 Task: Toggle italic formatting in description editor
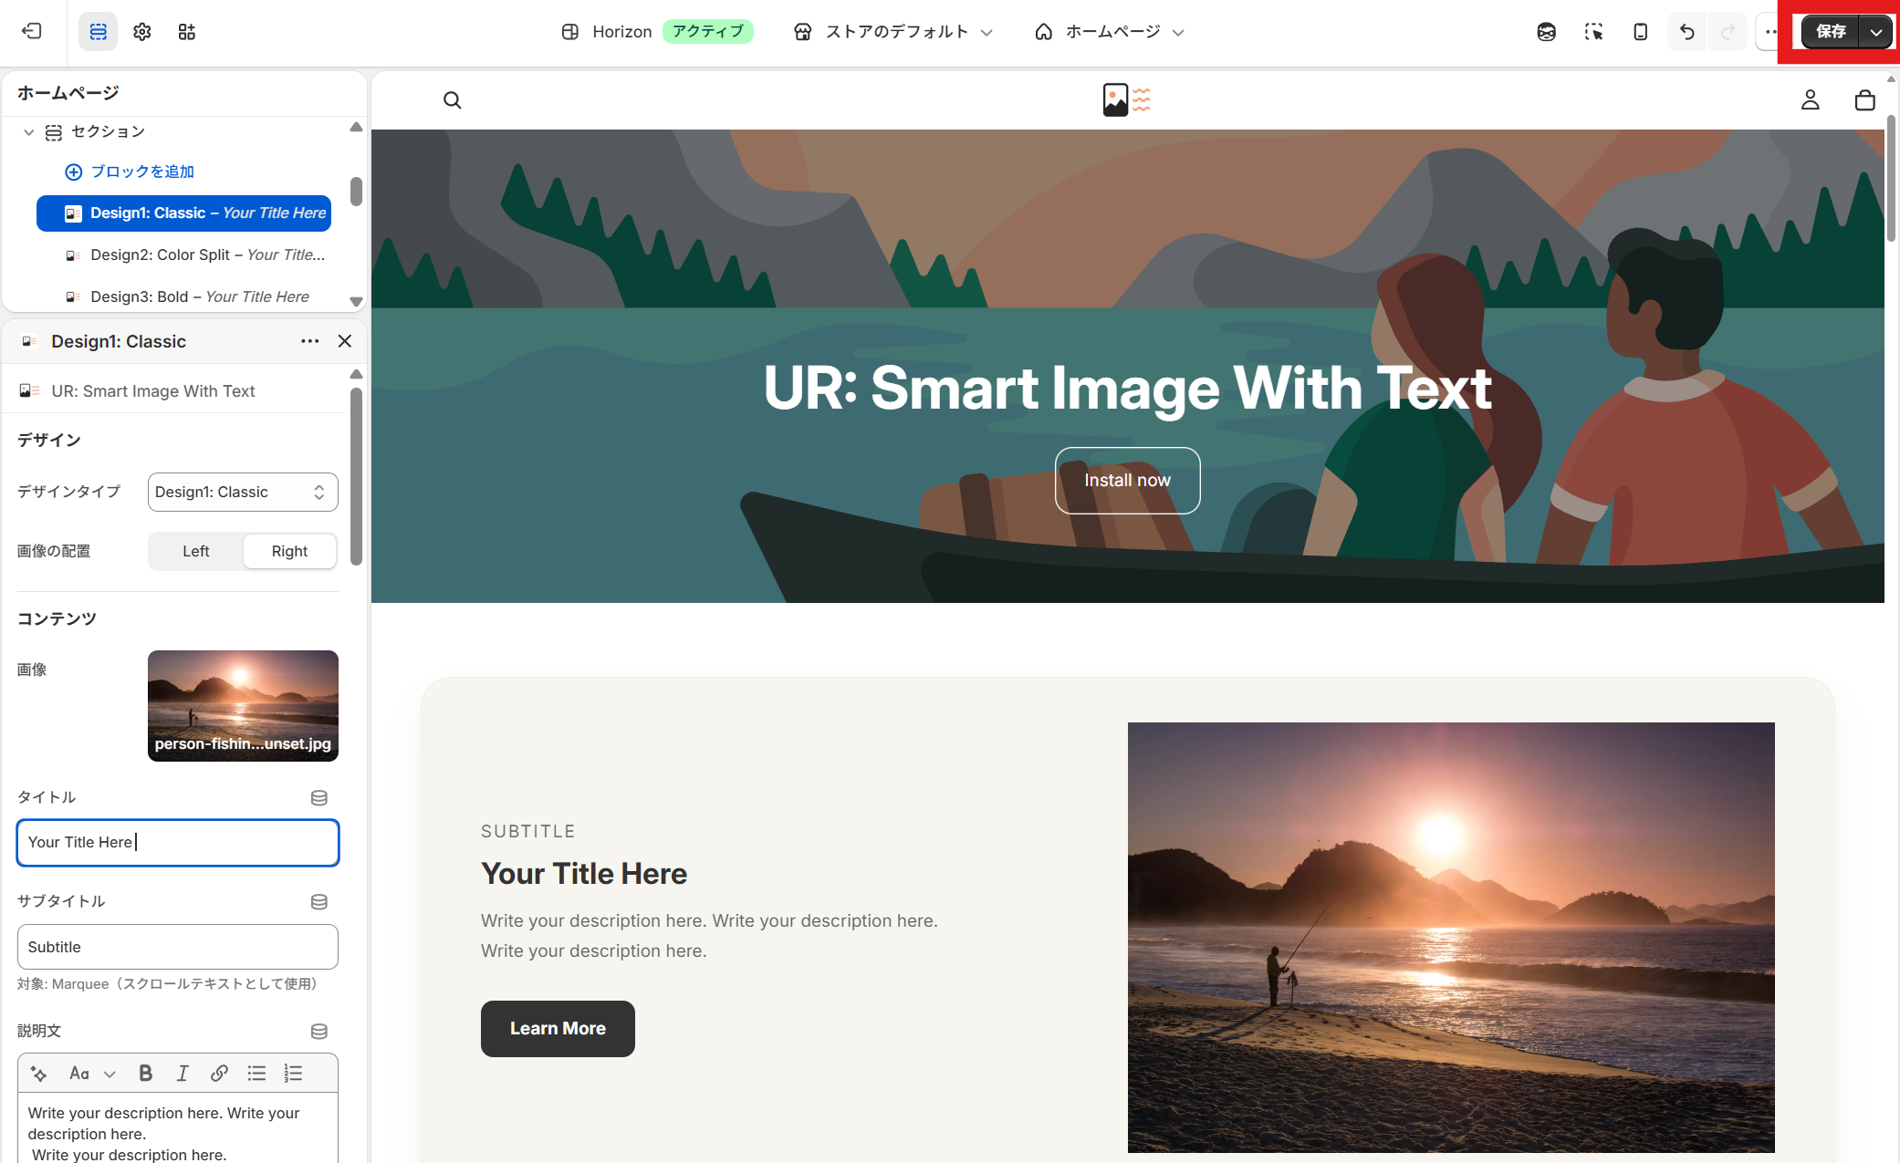click(x=183, y=1074)
